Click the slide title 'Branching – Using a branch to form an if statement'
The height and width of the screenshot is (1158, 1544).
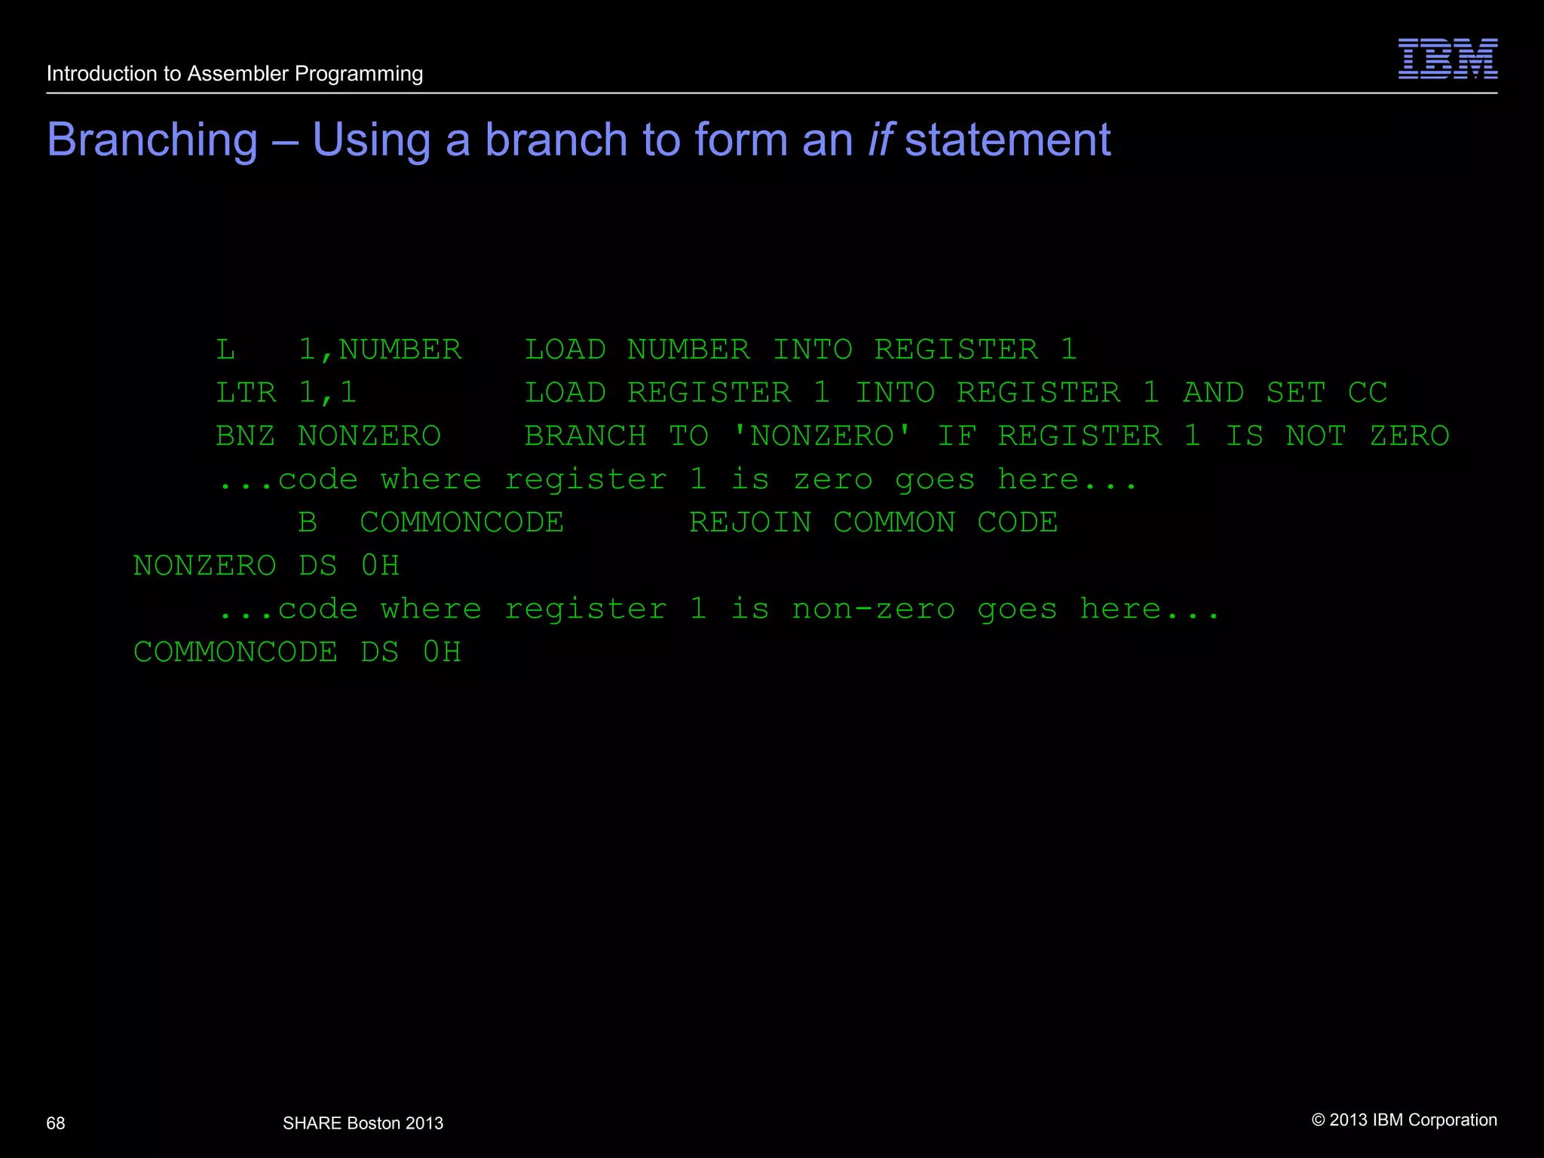point(578,139)
